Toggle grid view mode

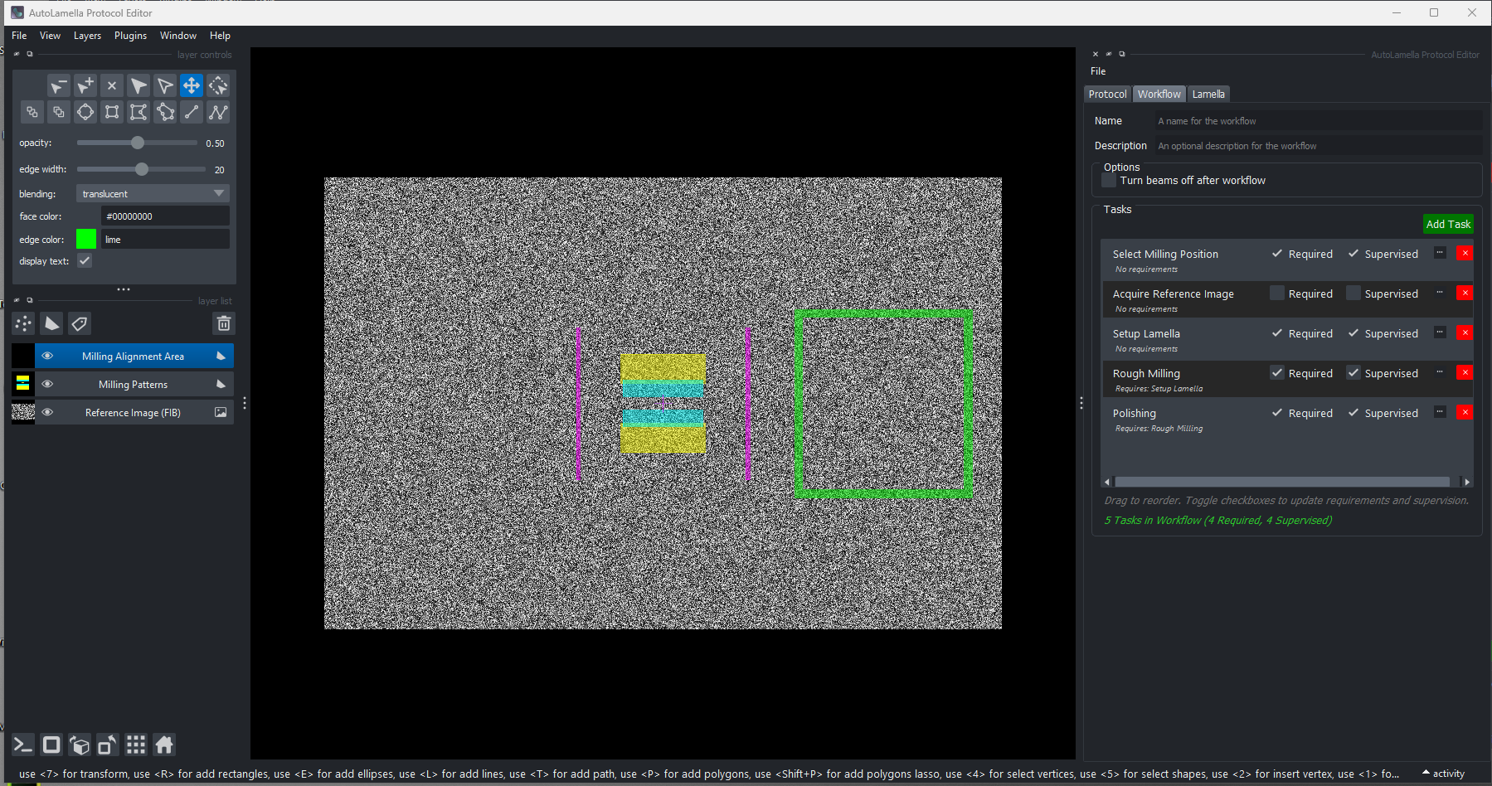pyautogui.click(x=135, y=745)
